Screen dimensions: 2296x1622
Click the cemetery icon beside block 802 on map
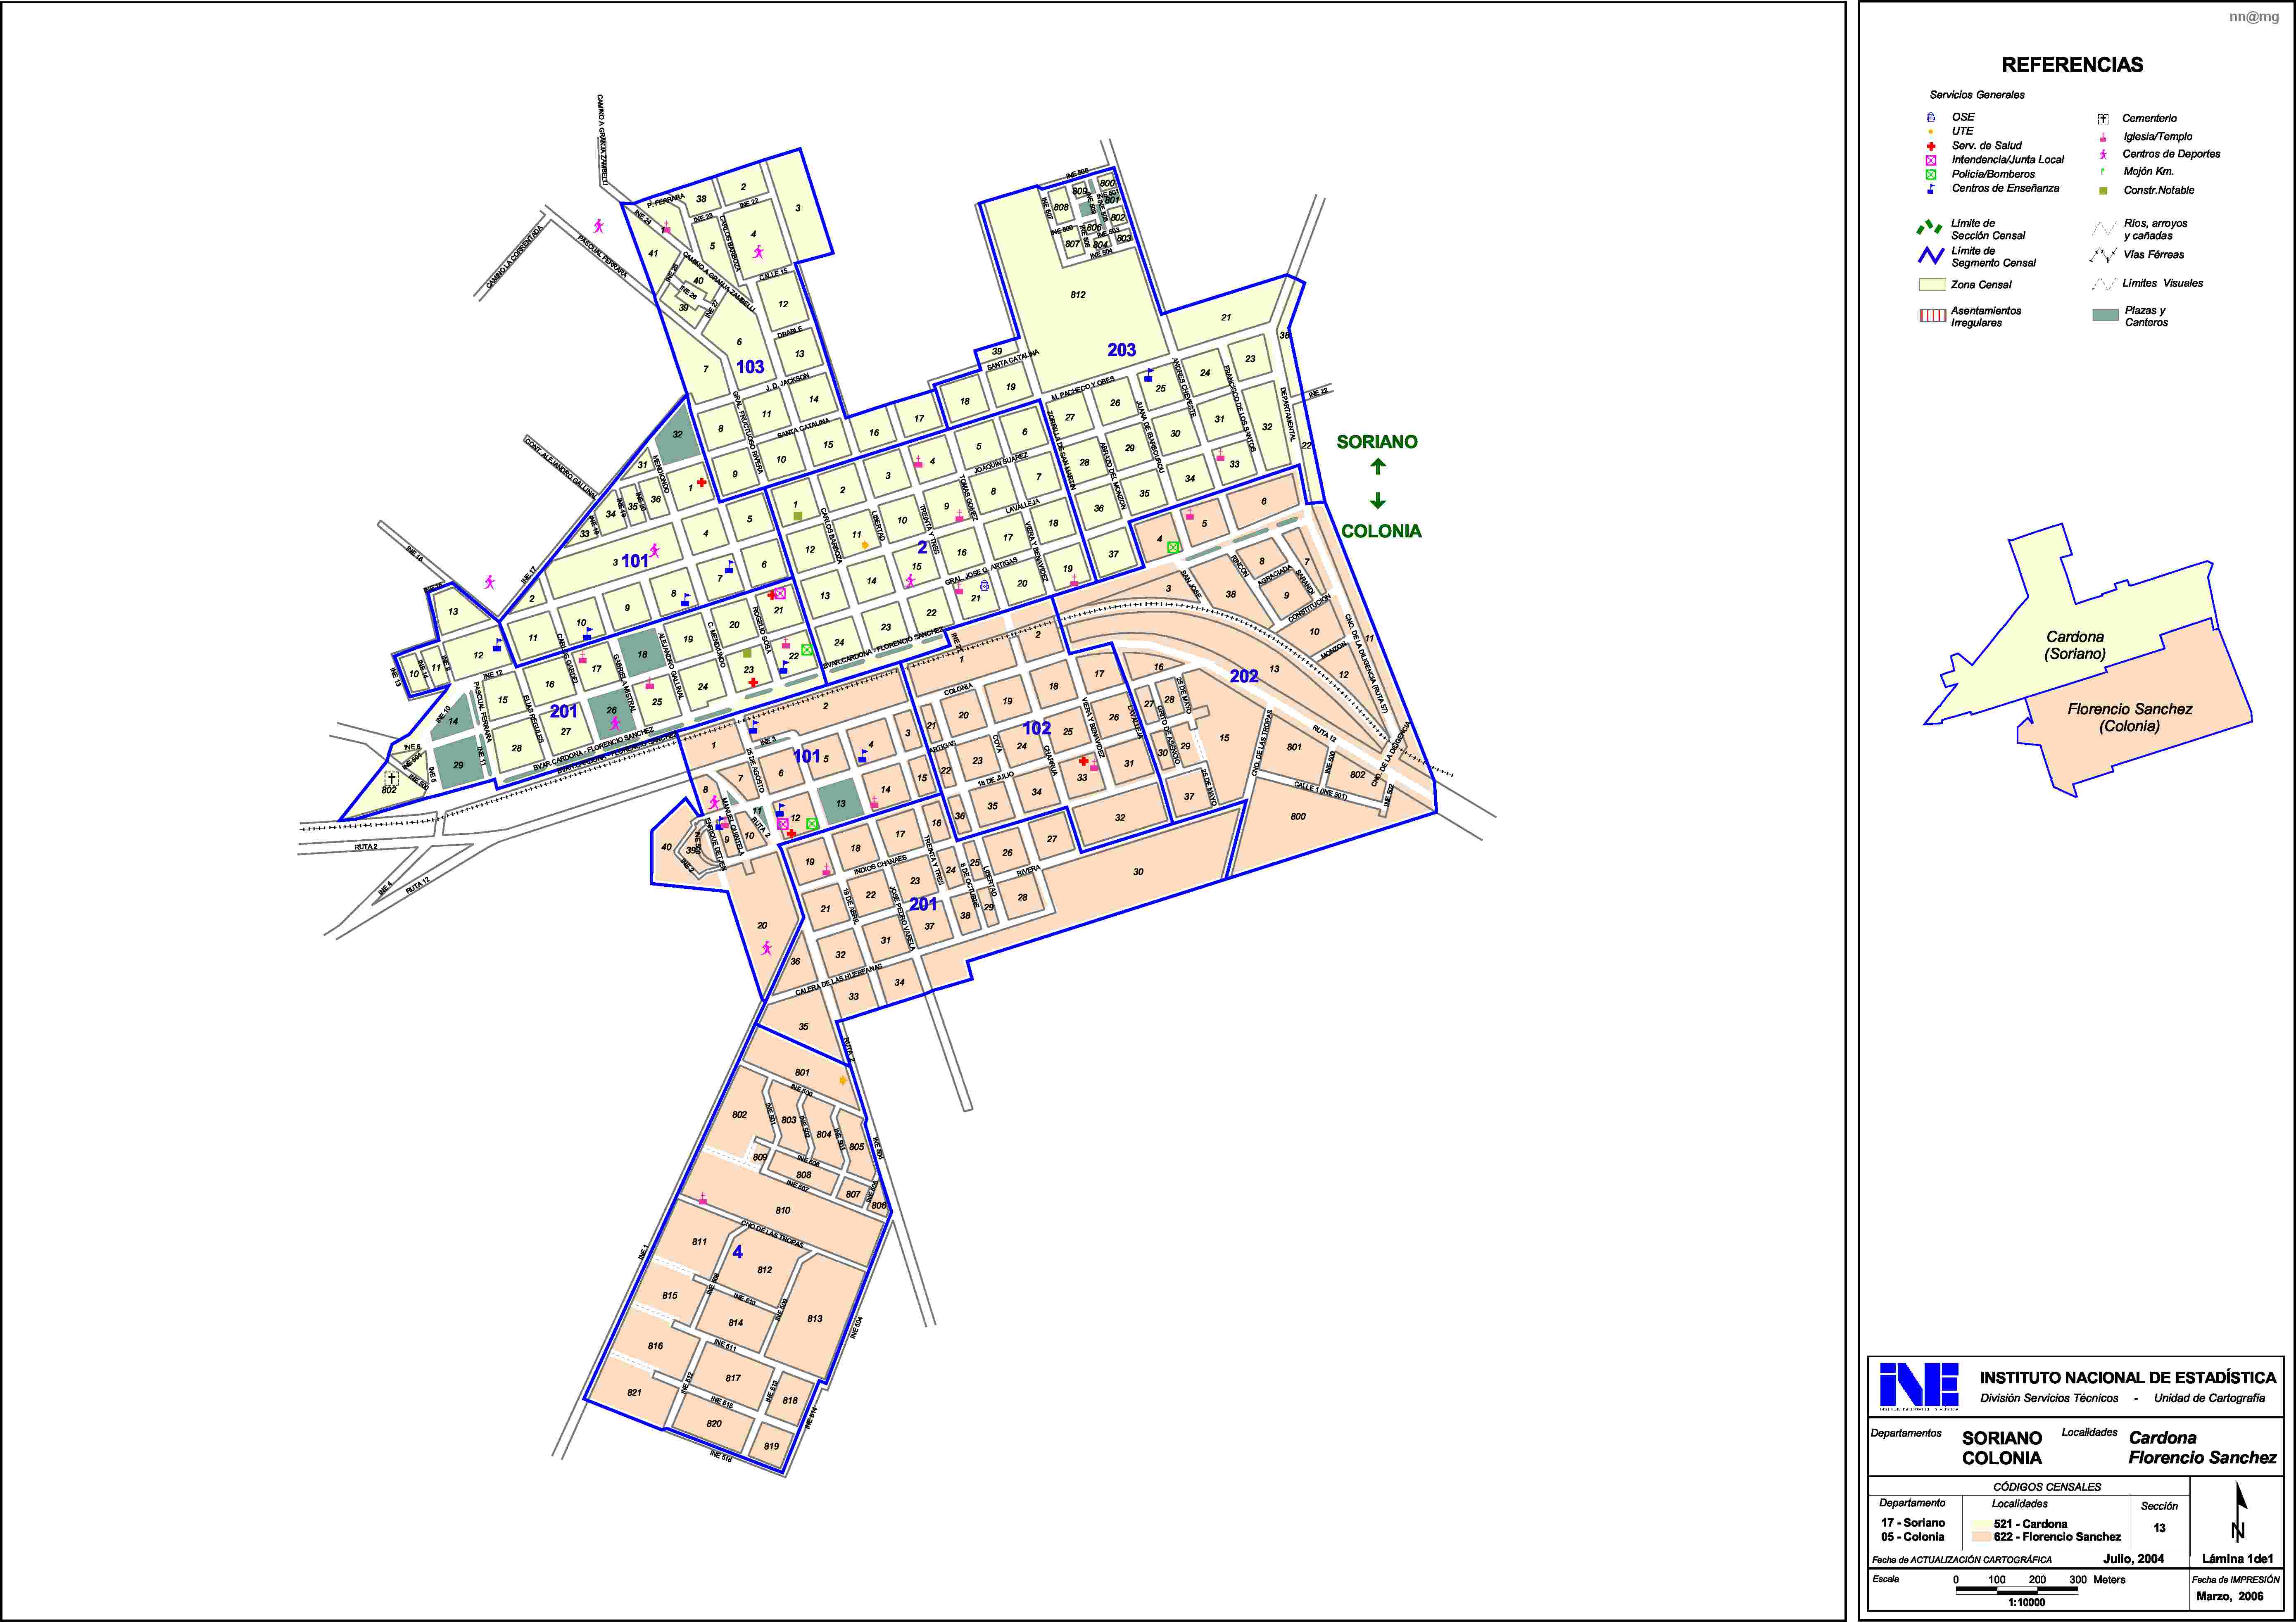pyautogui.click(x=391, y=778)
